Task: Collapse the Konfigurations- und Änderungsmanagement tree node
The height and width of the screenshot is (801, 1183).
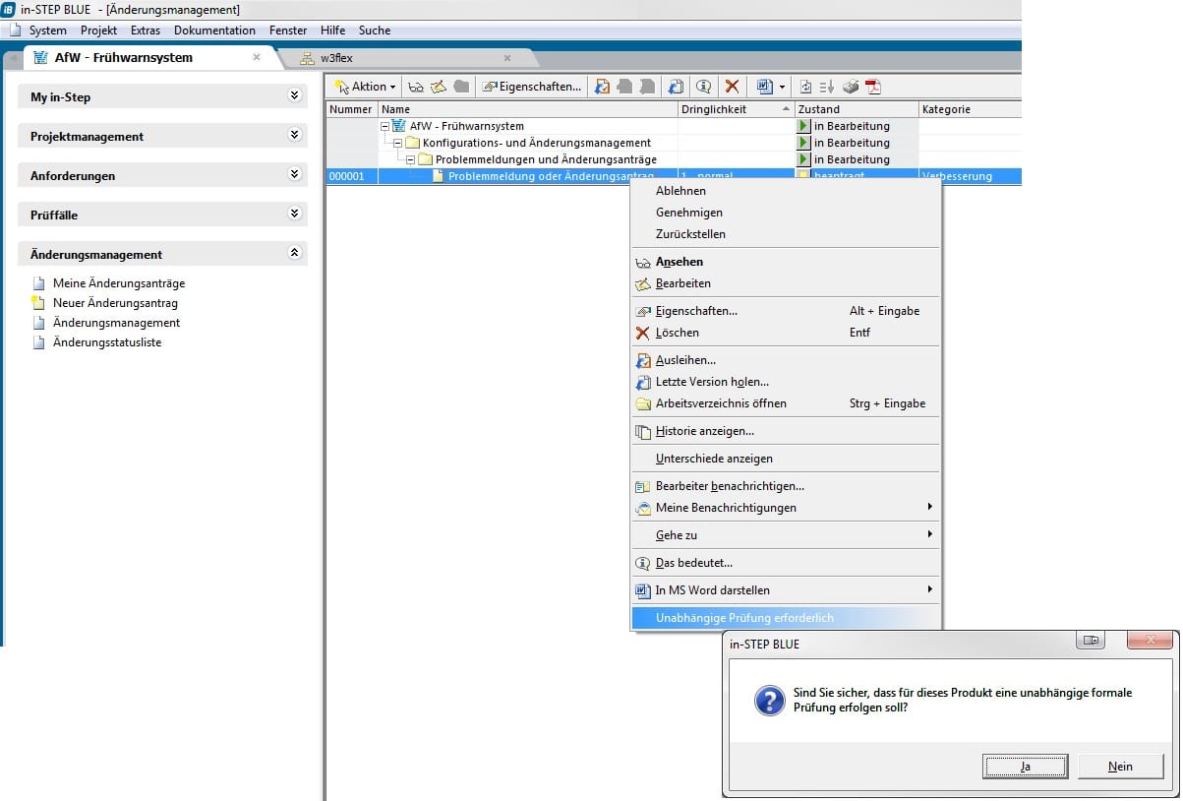Action: (x=398, y=143)
